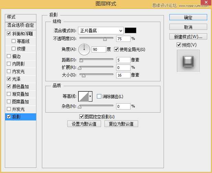
Task: Uncheck the 光泽 style checkbox
Action: [9, 79]
